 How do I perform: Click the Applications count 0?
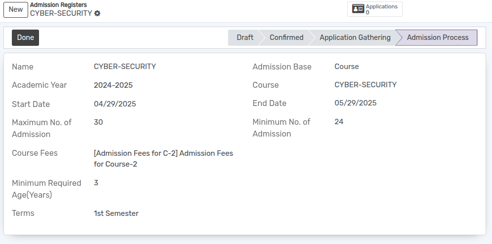click(x=368, y=12)
